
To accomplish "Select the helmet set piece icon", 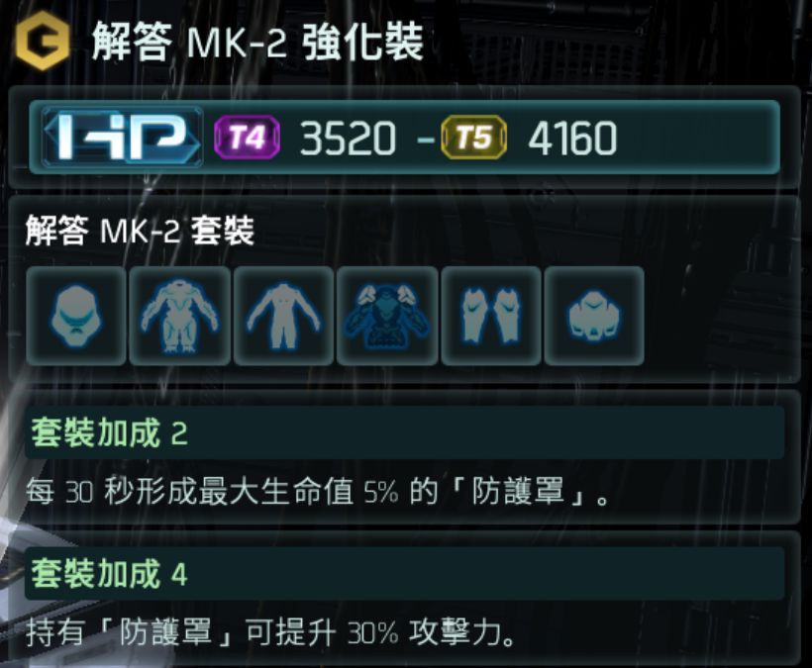I will coord(76,316).
